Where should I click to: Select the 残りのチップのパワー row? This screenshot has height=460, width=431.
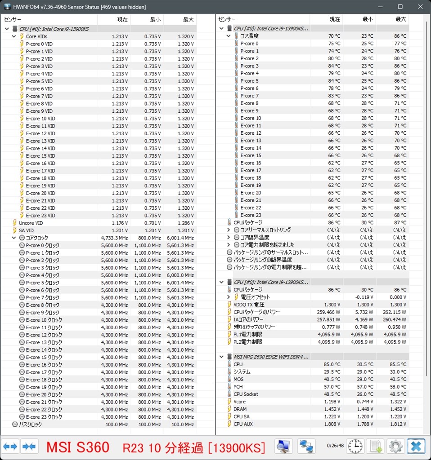(x=313, y=327)
